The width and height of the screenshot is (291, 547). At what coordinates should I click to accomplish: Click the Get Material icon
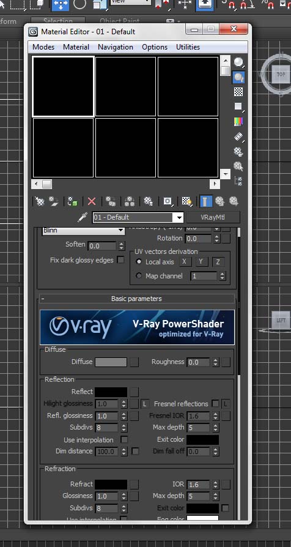point(40,201)
